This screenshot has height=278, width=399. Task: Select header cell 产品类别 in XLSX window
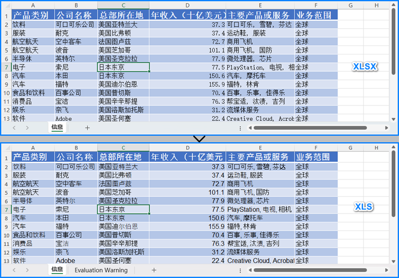click(x=33, y=15)
